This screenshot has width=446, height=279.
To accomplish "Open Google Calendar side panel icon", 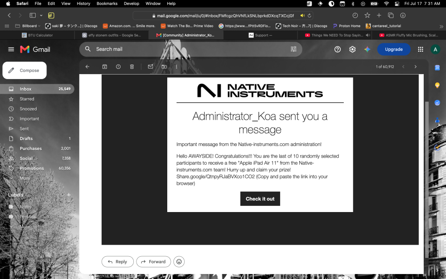I will point(437,68).
